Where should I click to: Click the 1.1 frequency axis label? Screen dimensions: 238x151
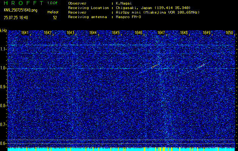(3, 49)
